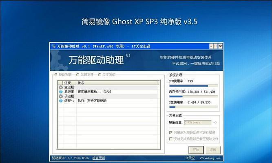Select the 关注我们 radio button
Image resolution: width=272 pixels, height=163 pixels.
pos(99,75)
